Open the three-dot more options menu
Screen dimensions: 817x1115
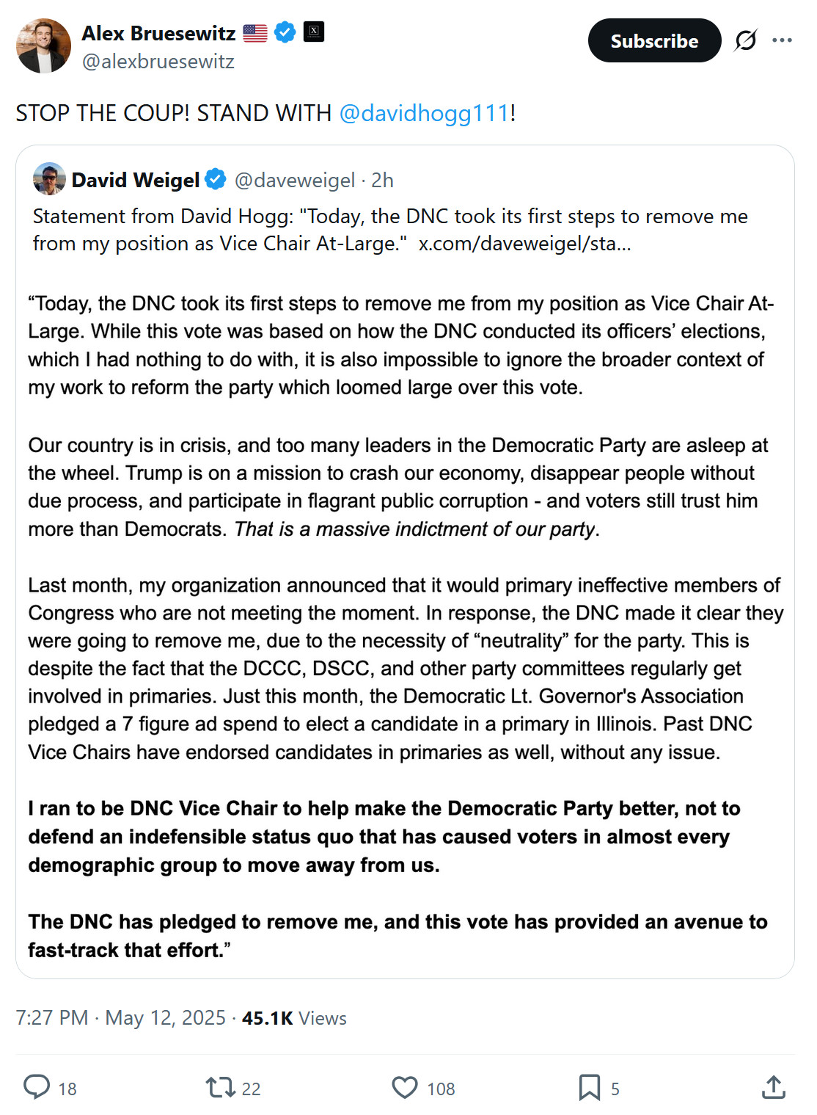[782, 40]
